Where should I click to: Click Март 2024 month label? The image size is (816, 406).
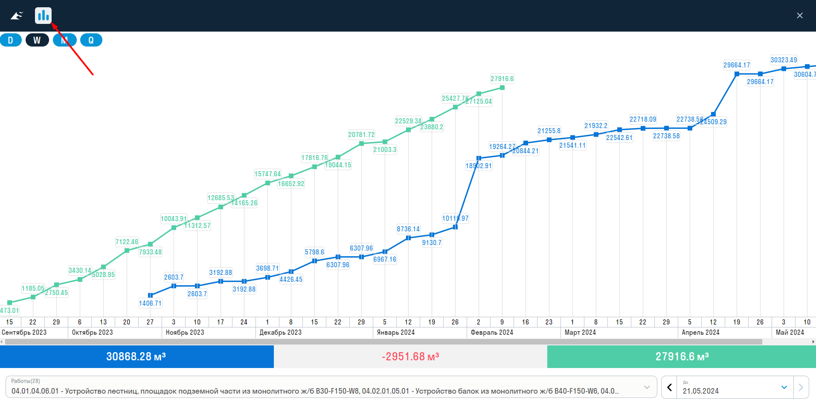point(581,332)
